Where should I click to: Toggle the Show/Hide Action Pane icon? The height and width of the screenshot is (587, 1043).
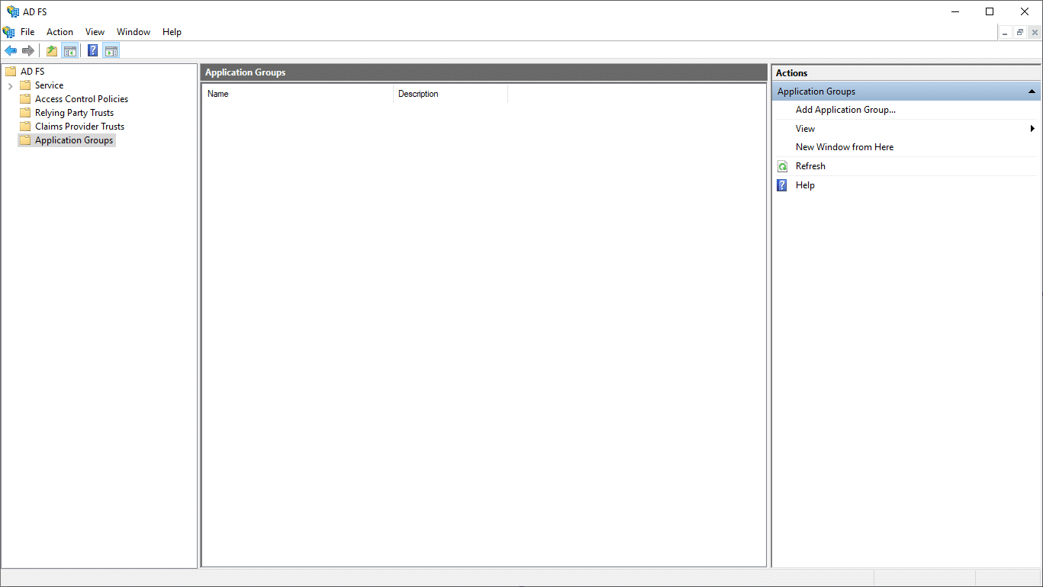(111, 51)
